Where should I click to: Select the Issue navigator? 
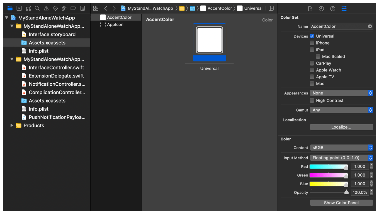pyautogui.click(x=46, y=8)
